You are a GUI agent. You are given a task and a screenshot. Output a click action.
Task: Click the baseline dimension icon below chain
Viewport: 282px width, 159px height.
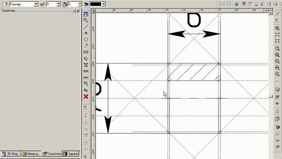tap(86, 78)
